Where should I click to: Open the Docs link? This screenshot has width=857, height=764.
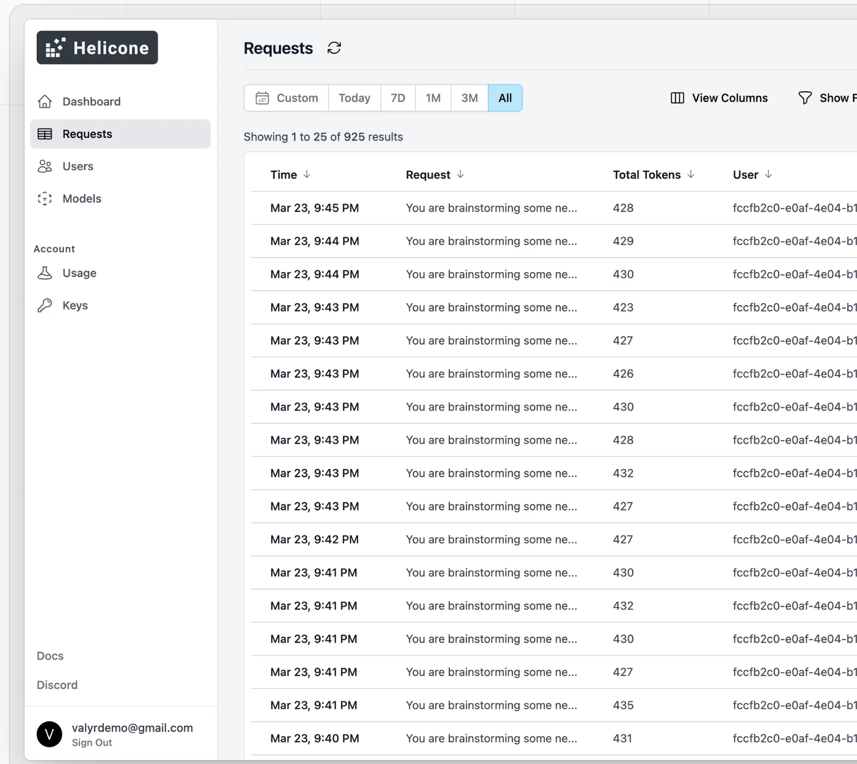click(50, 656)
